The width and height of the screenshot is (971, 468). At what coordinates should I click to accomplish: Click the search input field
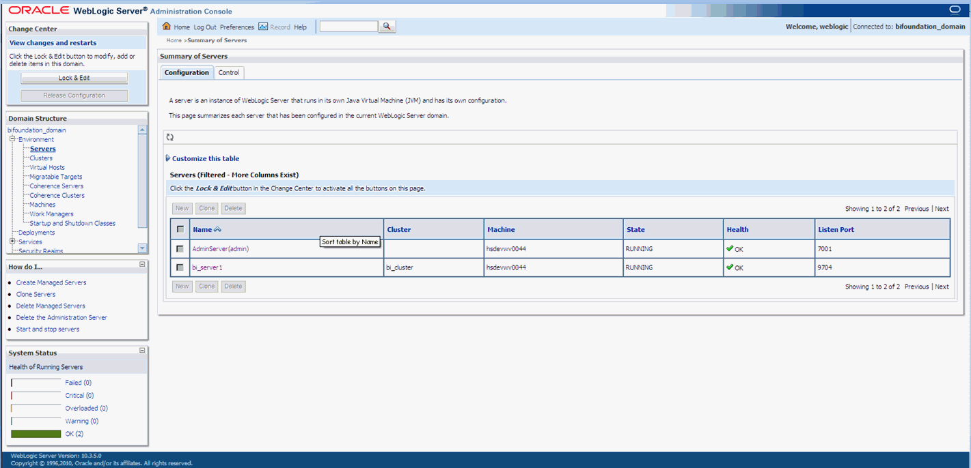(x=348, y=27)
